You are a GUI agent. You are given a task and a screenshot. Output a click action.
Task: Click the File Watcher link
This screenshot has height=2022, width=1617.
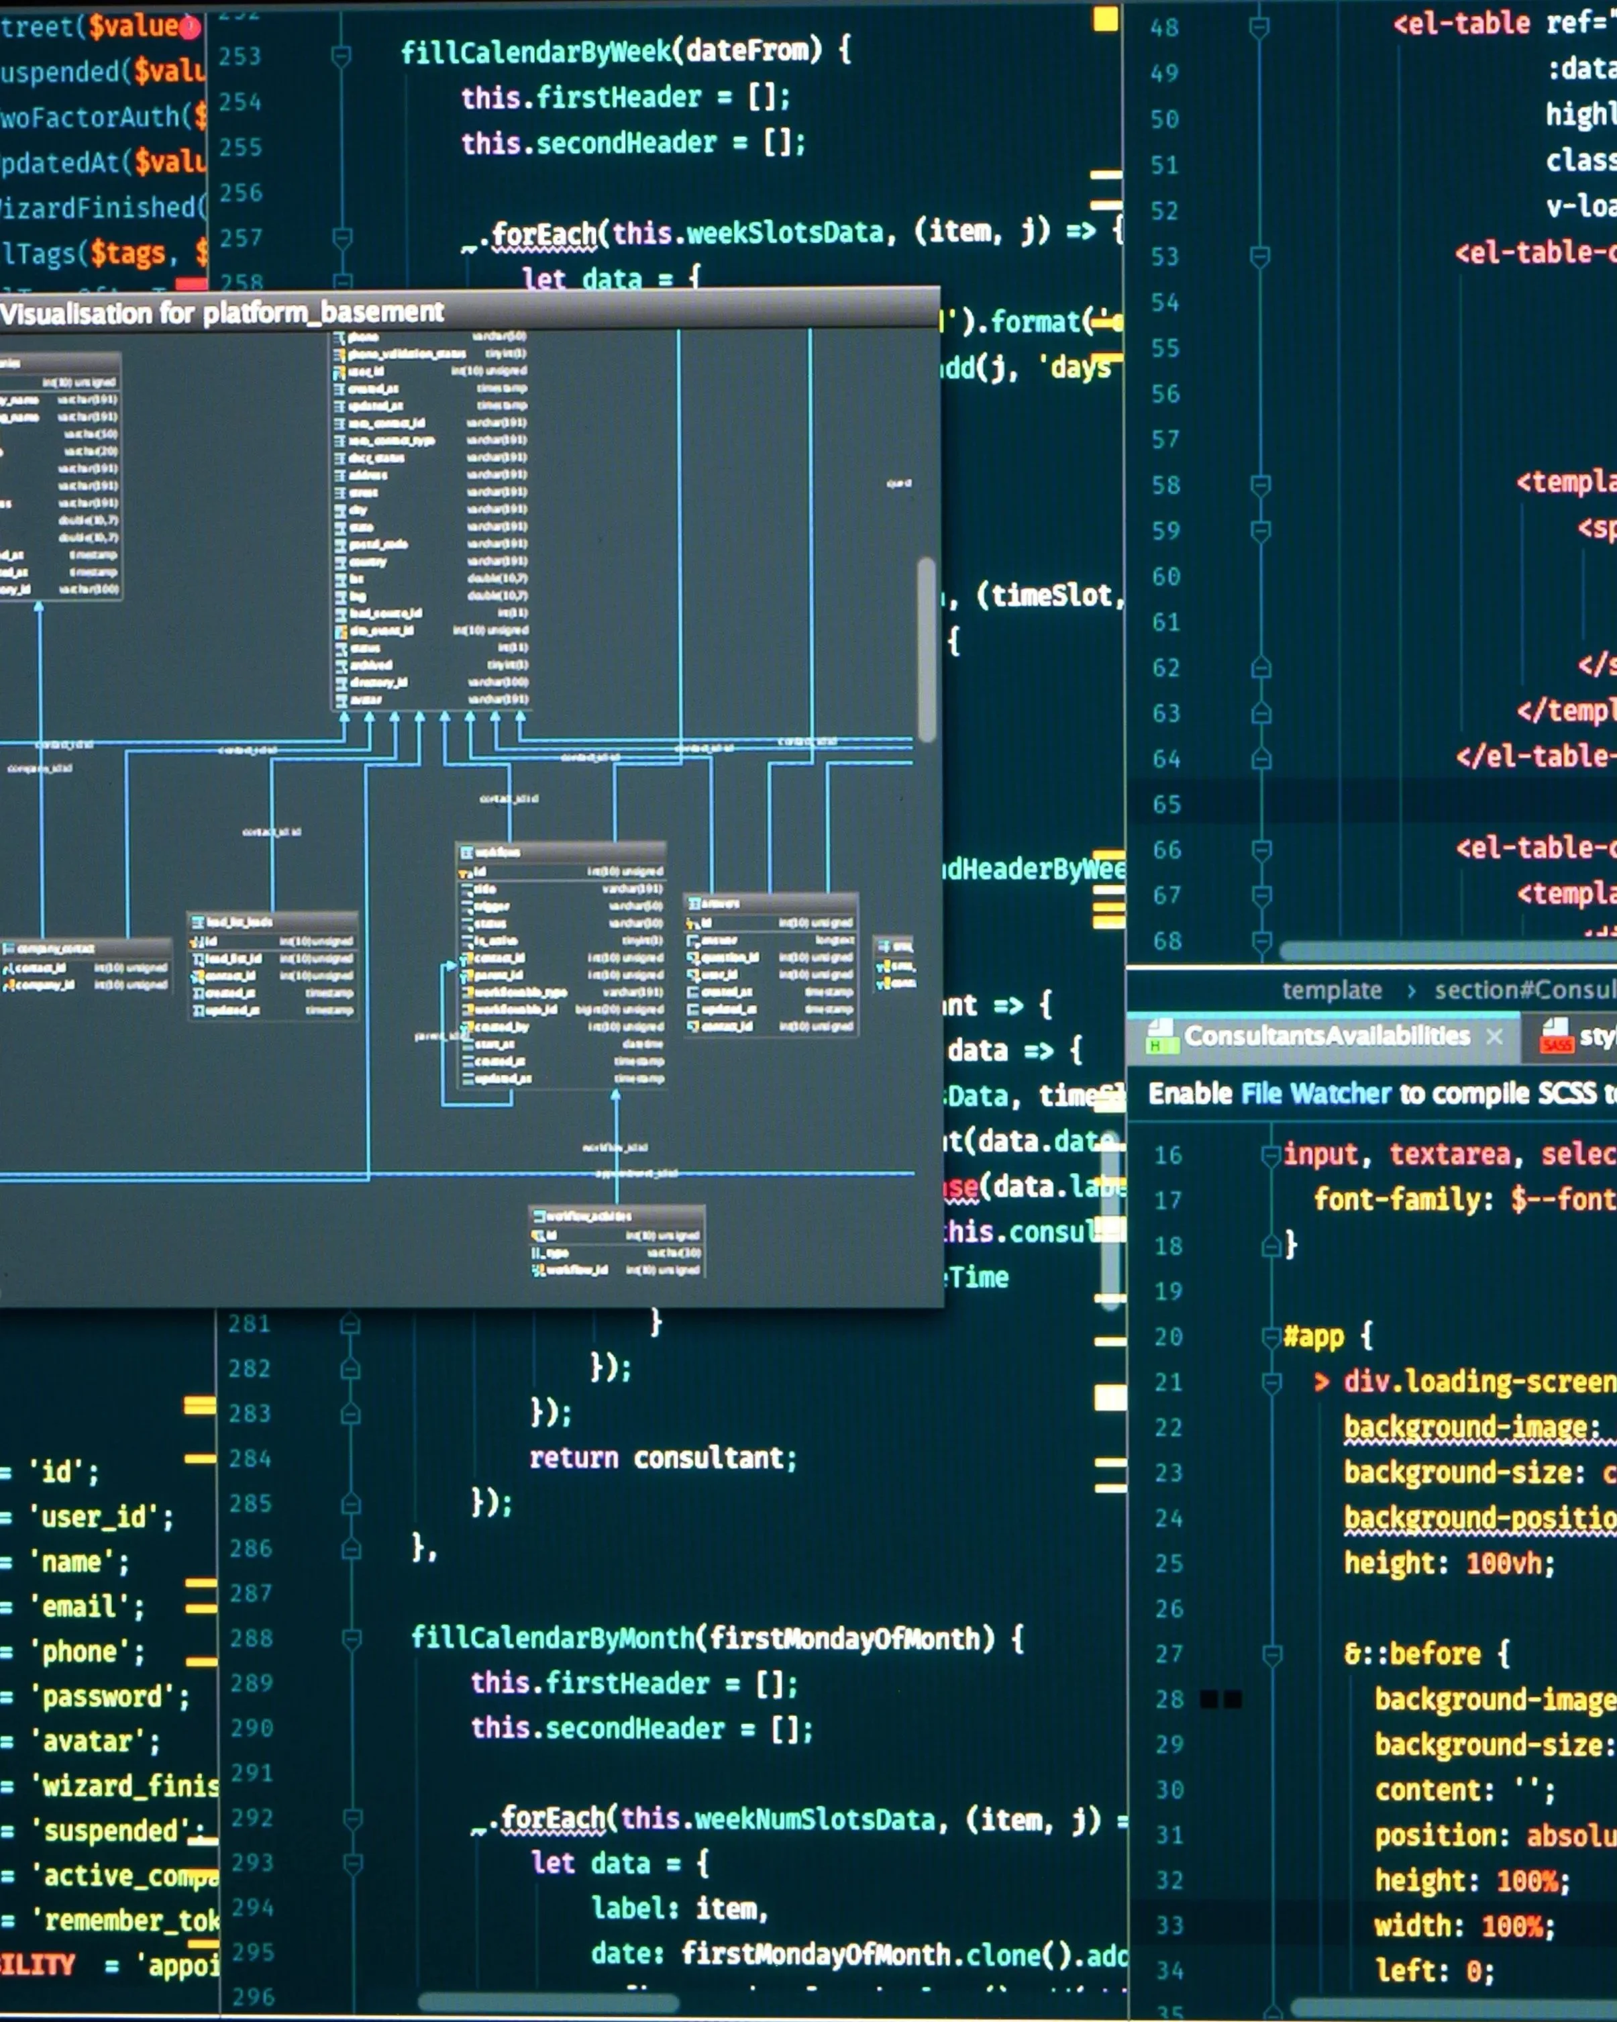[x=1315, y=1093]
